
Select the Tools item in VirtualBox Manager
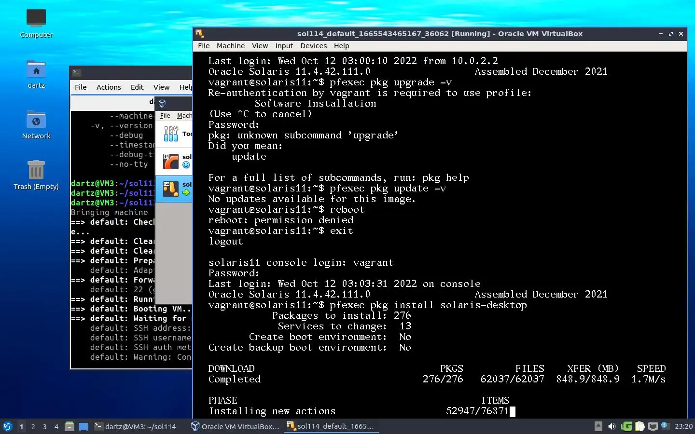(x=174, y=134)
